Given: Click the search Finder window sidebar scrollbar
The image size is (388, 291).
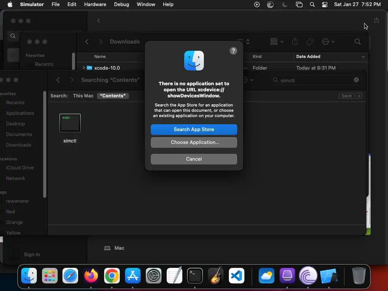Looking at the screenshot, I should 45,144.
